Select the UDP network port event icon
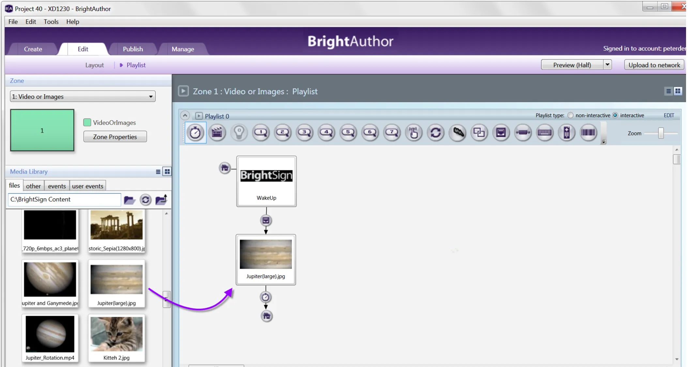Viewport: 688px width, 367px height. (x=501, y=133)
